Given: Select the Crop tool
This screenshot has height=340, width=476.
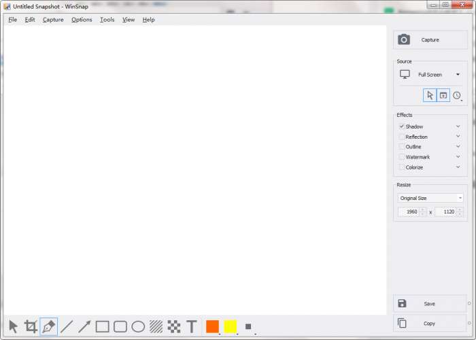Looking at the screenshot, I should tap(31, 326).
